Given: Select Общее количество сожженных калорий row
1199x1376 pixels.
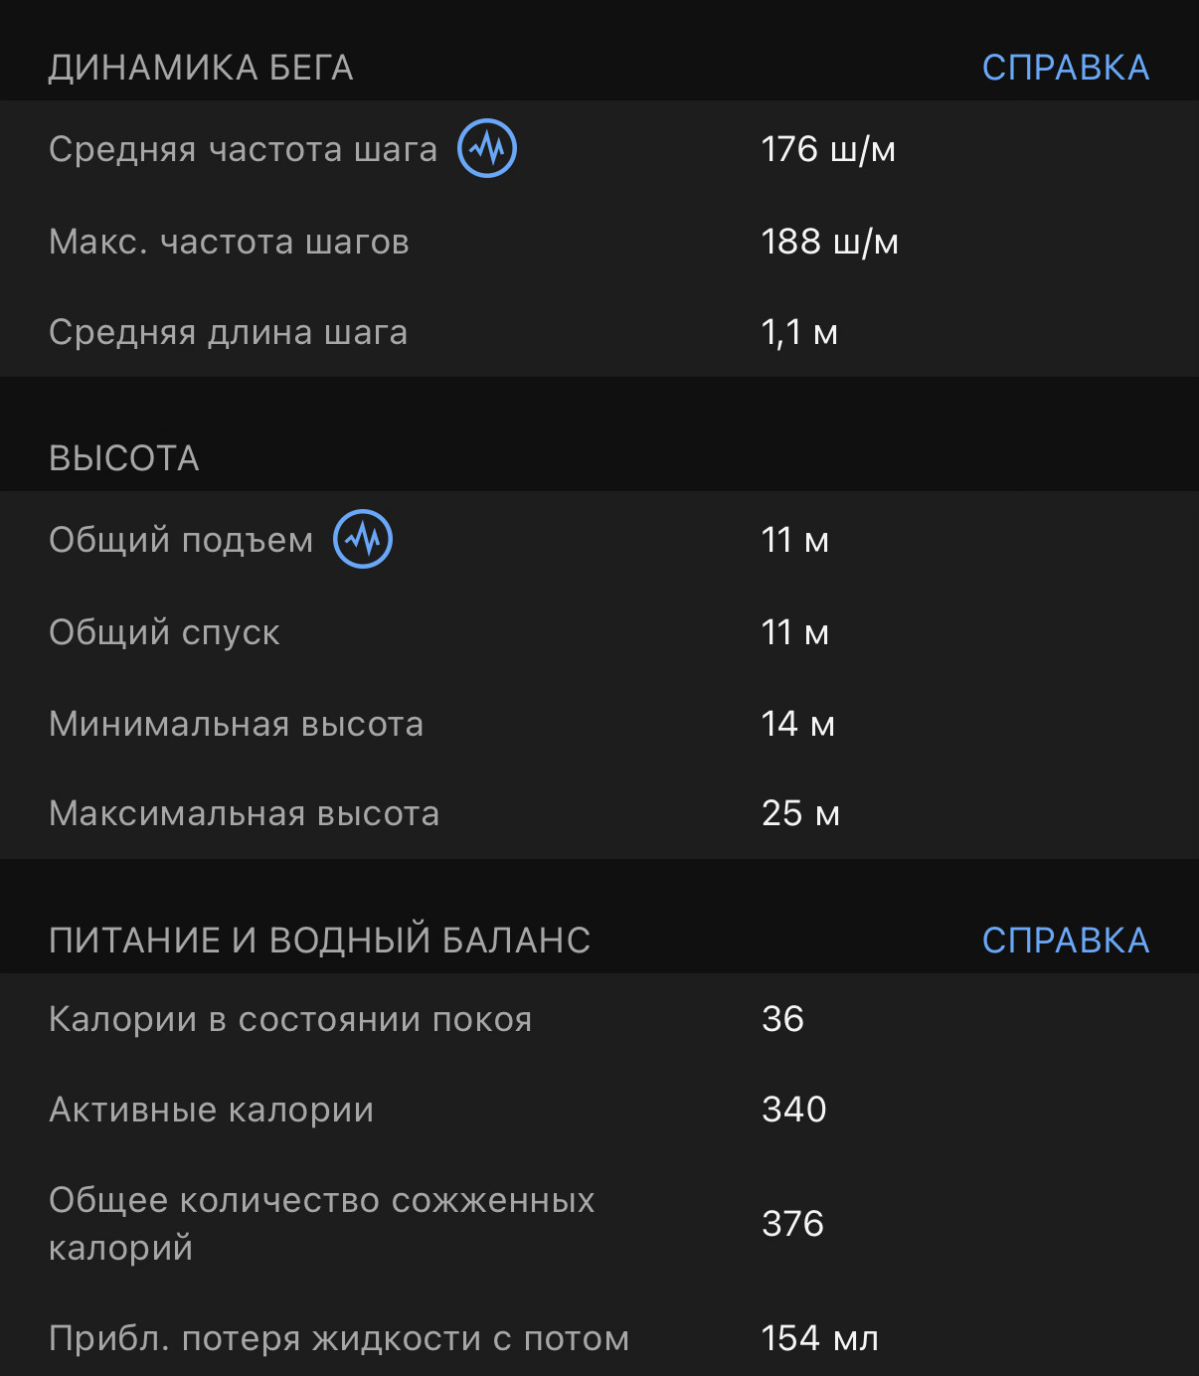Looking at the screenshot, I should pos(599,1224).
